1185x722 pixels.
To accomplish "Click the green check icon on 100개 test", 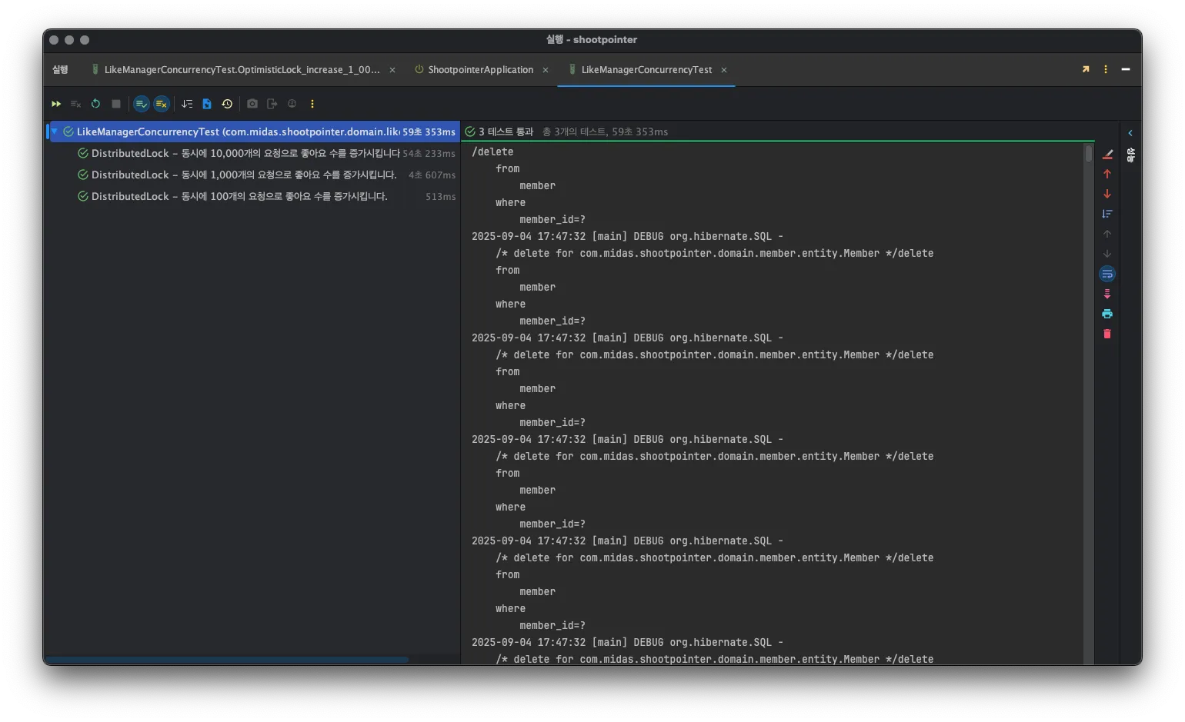I will pyautogui.click(x=83, y=196).
